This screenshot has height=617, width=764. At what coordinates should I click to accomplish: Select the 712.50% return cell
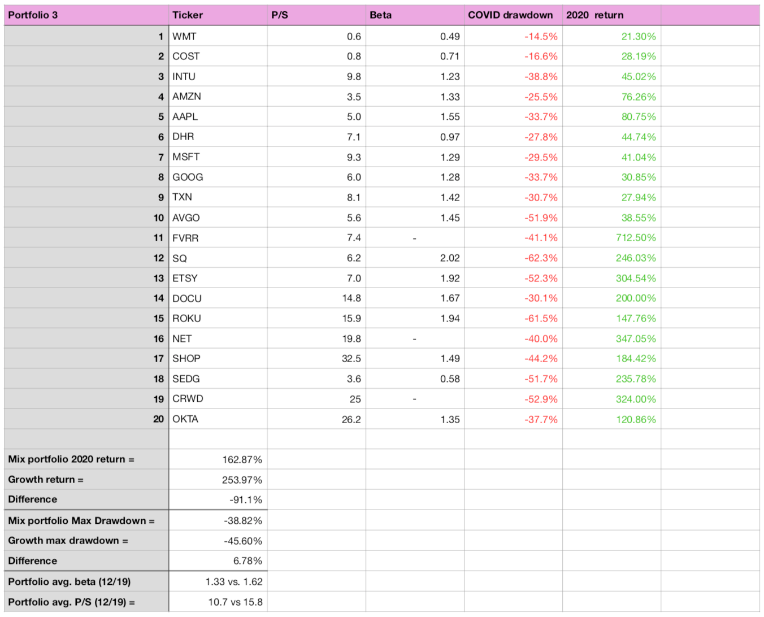(611, 238)
